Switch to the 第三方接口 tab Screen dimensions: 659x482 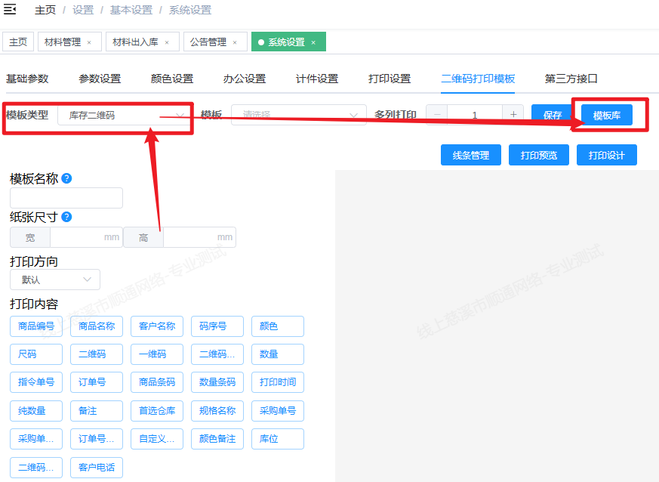coord(571,79)
